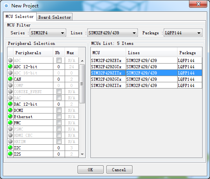Image resolution: width=210 pixels, height=179 pixels.
Task: Click the Max value 24 for ADC 12-bit
Action: [72, 67]
